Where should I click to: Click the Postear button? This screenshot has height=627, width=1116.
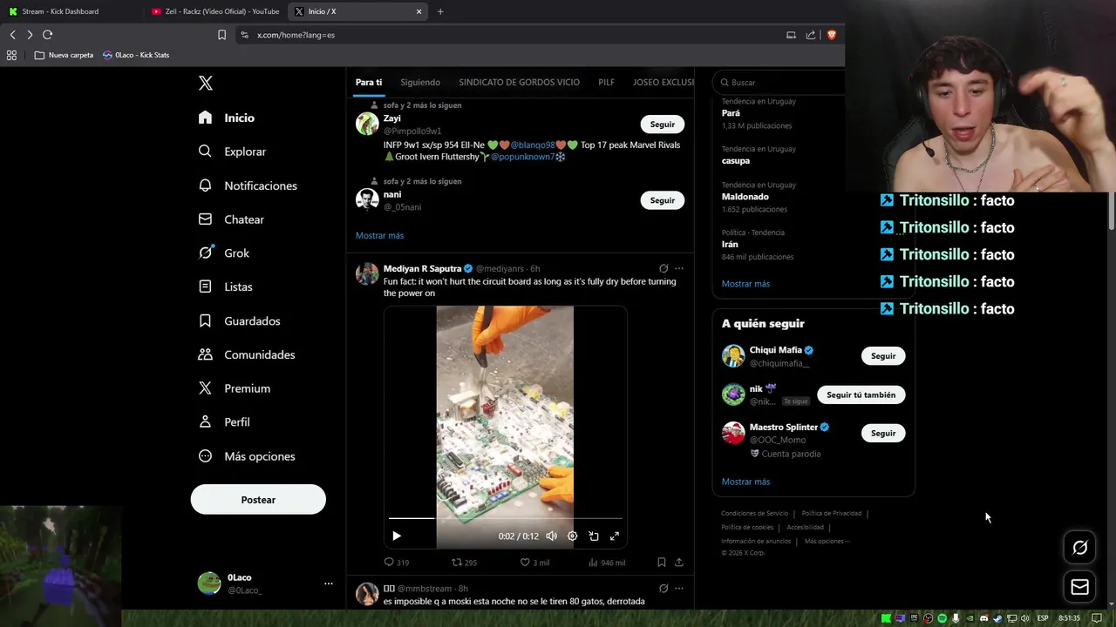(x=258, y=500)
